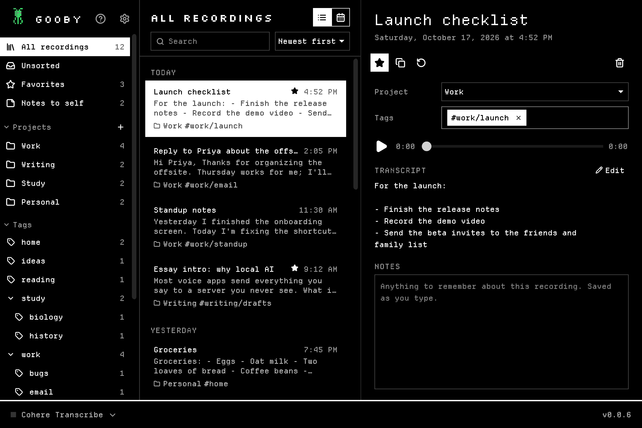This screenshot has height=428, width=642.
Task: Click the recordings list scrollbar
Action: (x=356, y=124)
